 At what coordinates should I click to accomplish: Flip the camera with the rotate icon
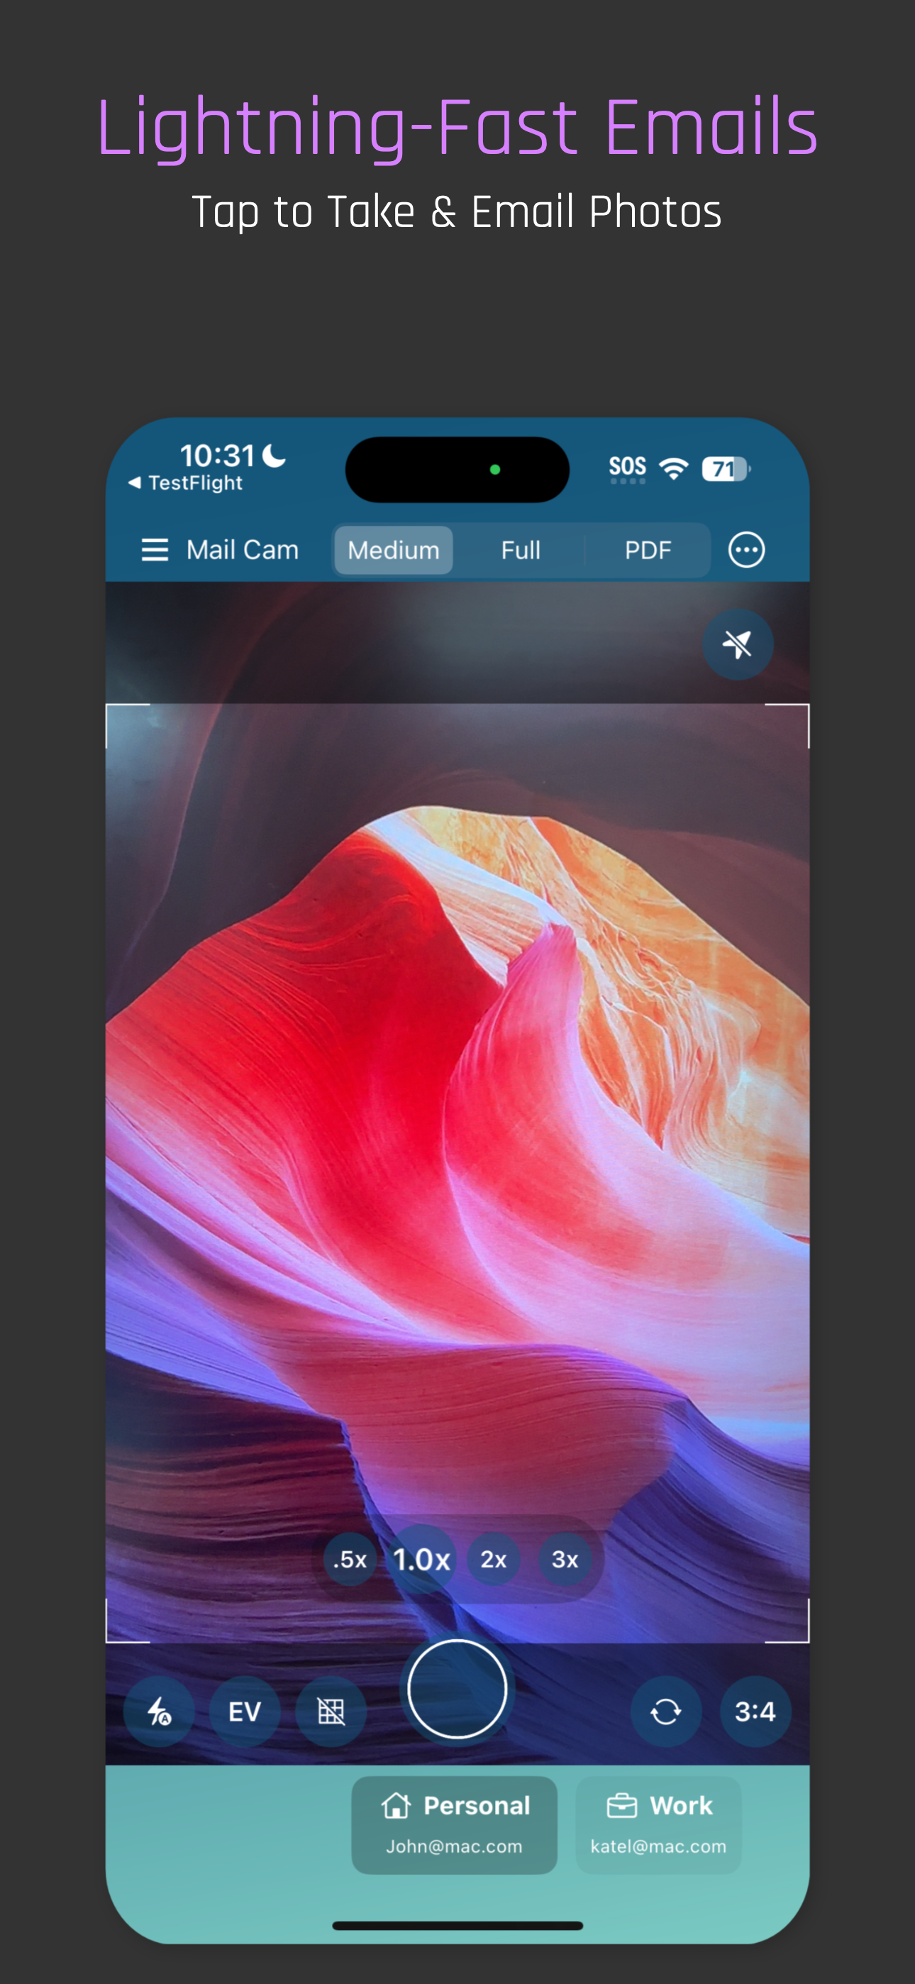[x=665, y=1712]
